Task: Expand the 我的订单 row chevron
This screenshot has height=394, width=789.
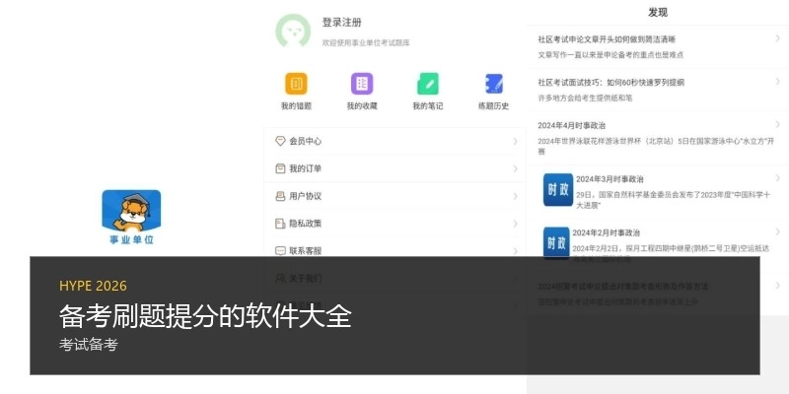Action: click(515, 168)
